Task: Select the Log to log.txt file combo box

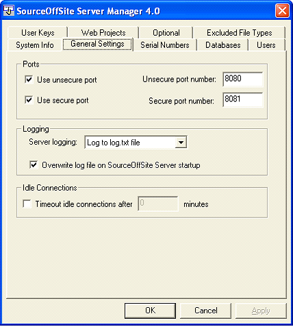Action: coord(136,143)
